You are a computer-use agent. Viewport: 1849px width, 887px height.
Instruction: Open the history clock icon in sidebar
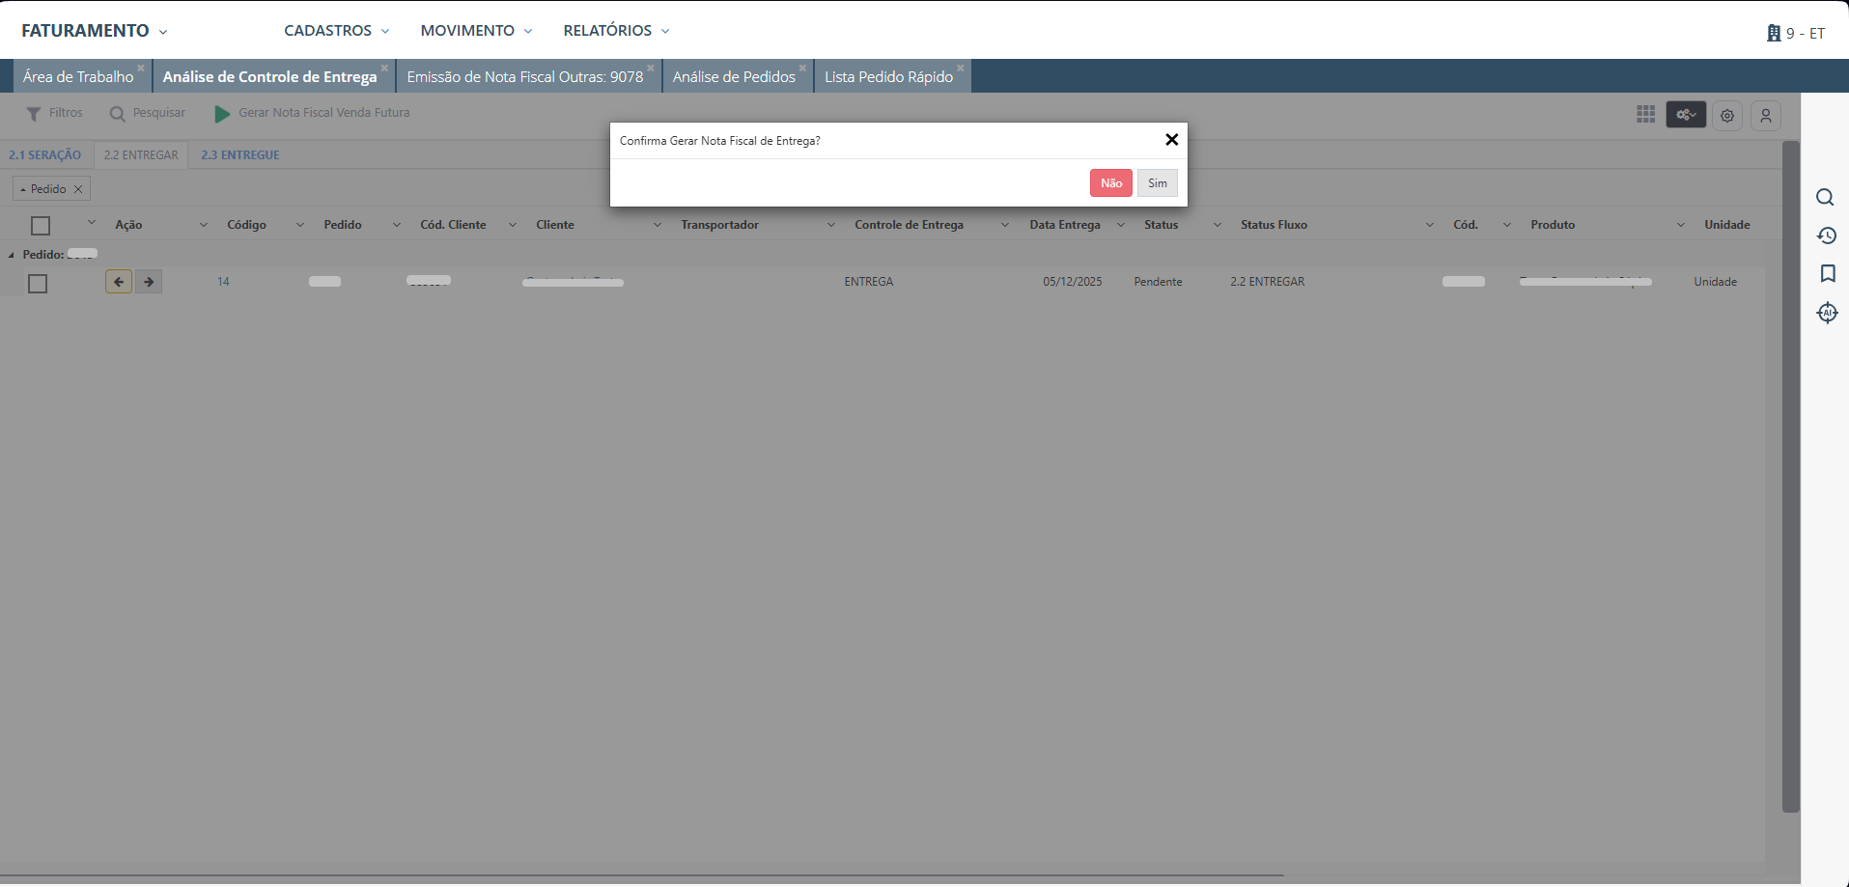[x=1826, y=236]
